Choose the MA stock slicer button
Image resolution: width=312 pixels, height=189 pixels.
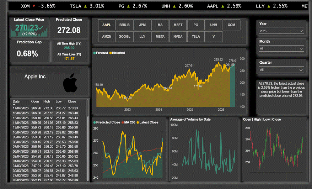(160, 25)
